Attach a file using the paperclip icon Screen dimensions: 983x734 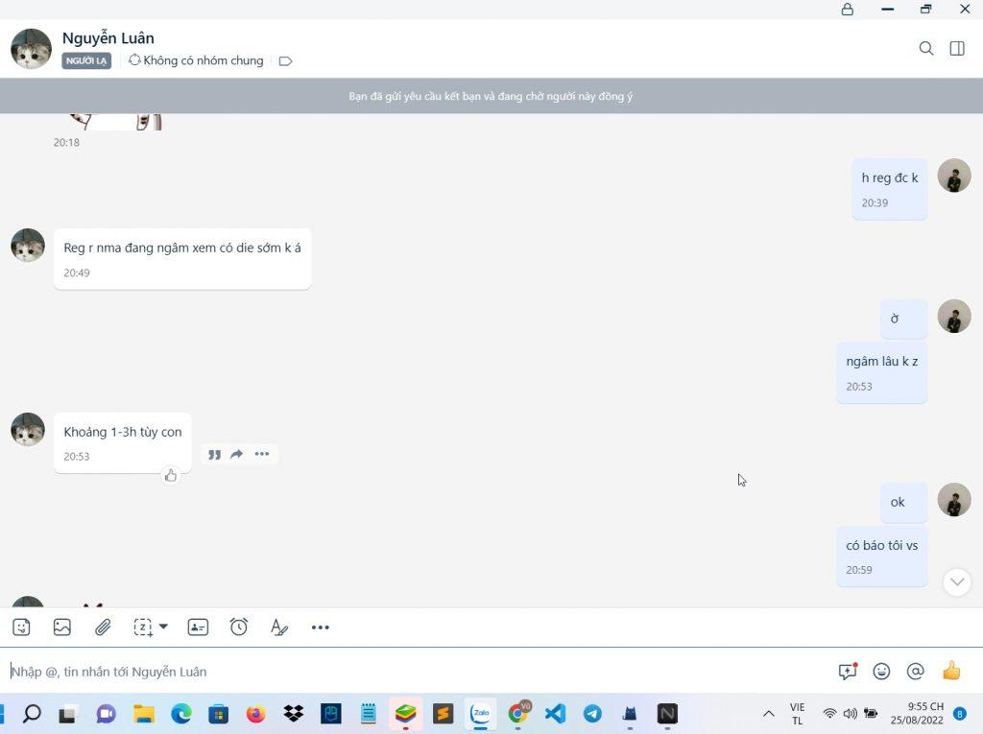(103, 627)
